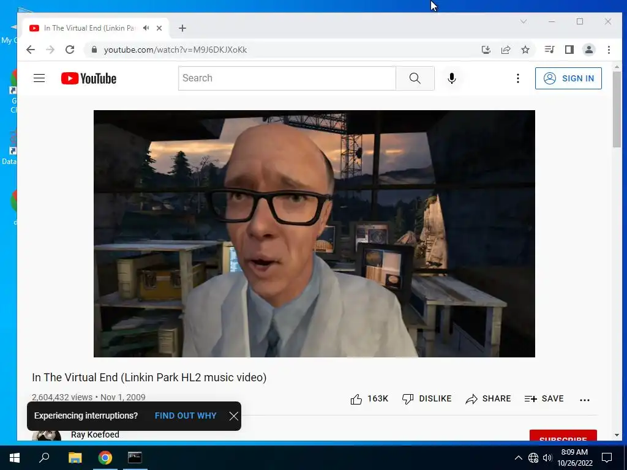Screen dimensions: 627x470
Task: Share this page from address bar
Action: click(506, 50)
